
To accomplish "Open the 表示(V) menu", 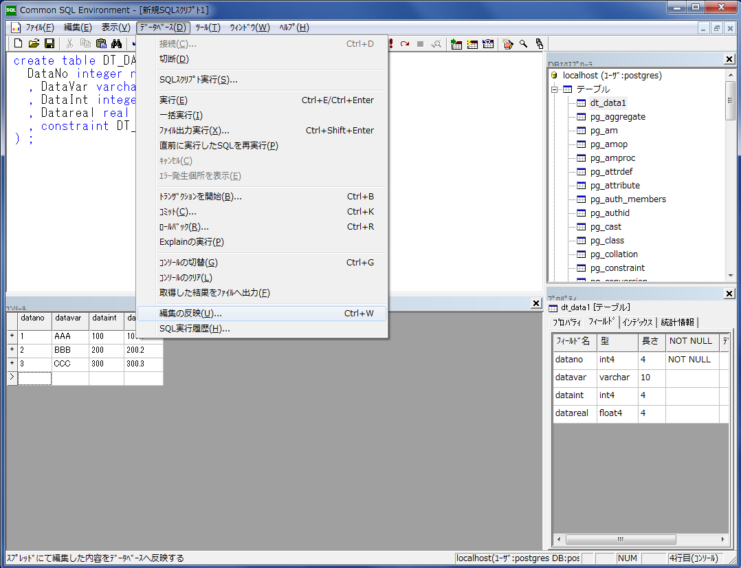I will pos(115,28).
